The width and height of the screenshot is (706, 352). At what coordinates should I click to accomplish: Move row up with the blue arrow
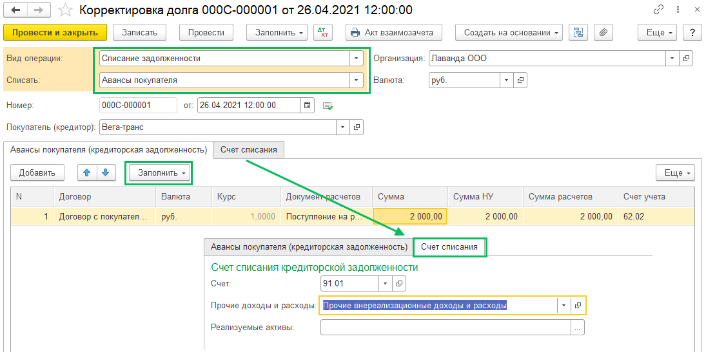(87, 172)
